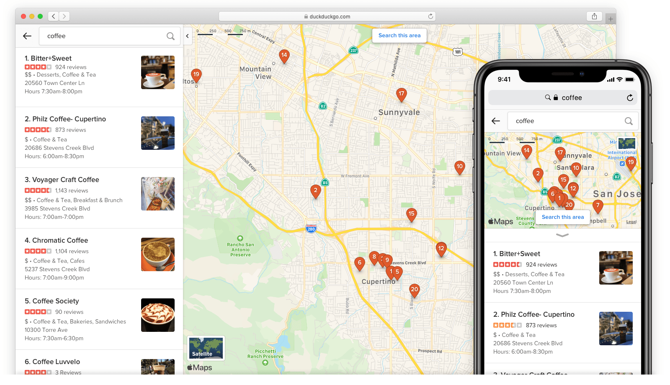
Task: Click the search icon inside the phone's search box
Action: pos(629,121)
